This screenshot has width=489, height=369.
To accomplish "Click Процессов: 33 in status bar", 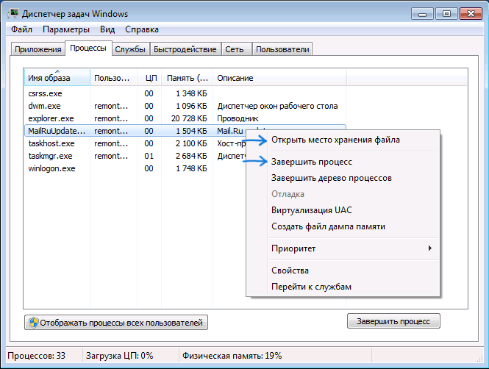I will [37, 356].
